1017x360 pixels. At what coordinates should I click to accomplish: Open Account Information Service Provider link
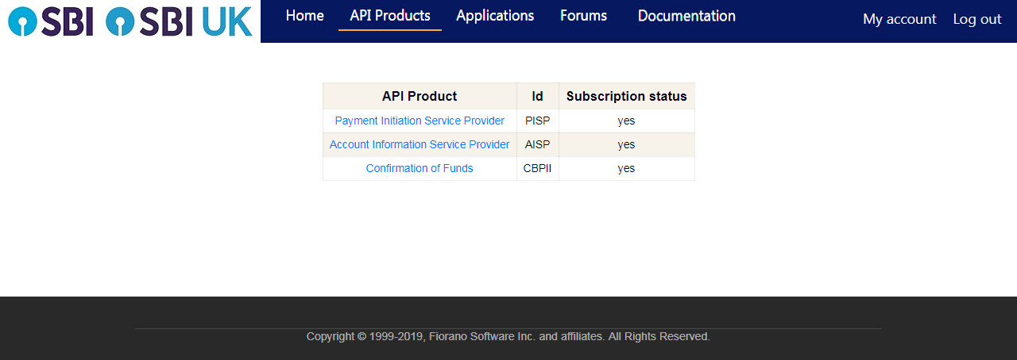pyautogui.click(x=420, y=145)
